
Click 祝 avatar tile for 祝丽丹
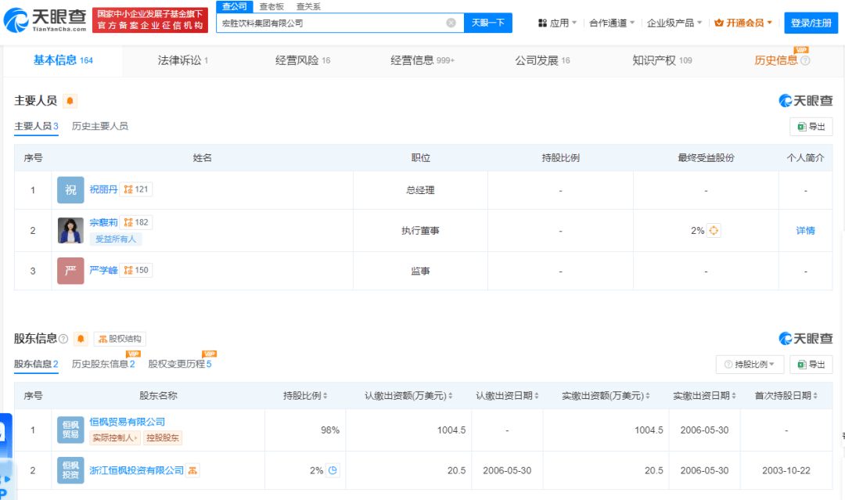tap(70, 189)
